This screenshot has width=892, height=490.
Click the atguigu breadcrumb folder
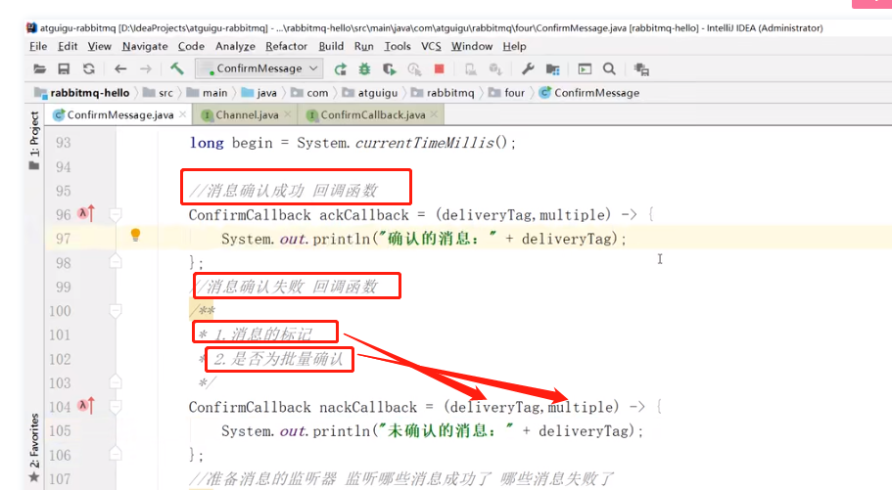coord(370,93)
